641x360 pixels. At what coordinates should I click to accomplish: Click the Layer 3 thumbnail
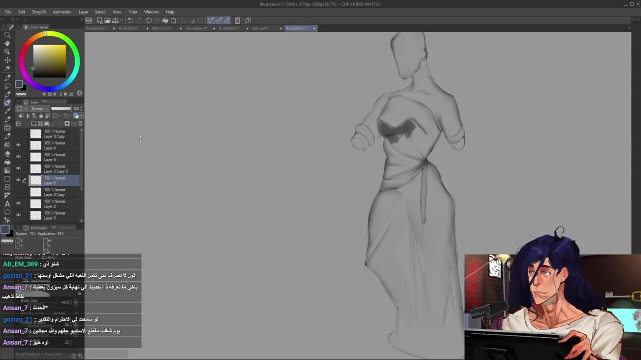coord(36,215)
